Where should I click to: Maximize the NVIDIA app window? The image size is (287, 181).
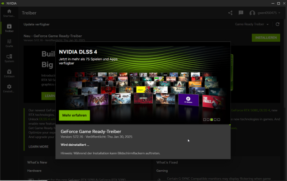click(x=278, y=3)
